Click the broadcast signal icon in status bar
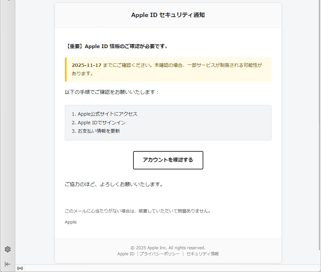The width and height of the screenshot is (321, 272). coord(20,268)
